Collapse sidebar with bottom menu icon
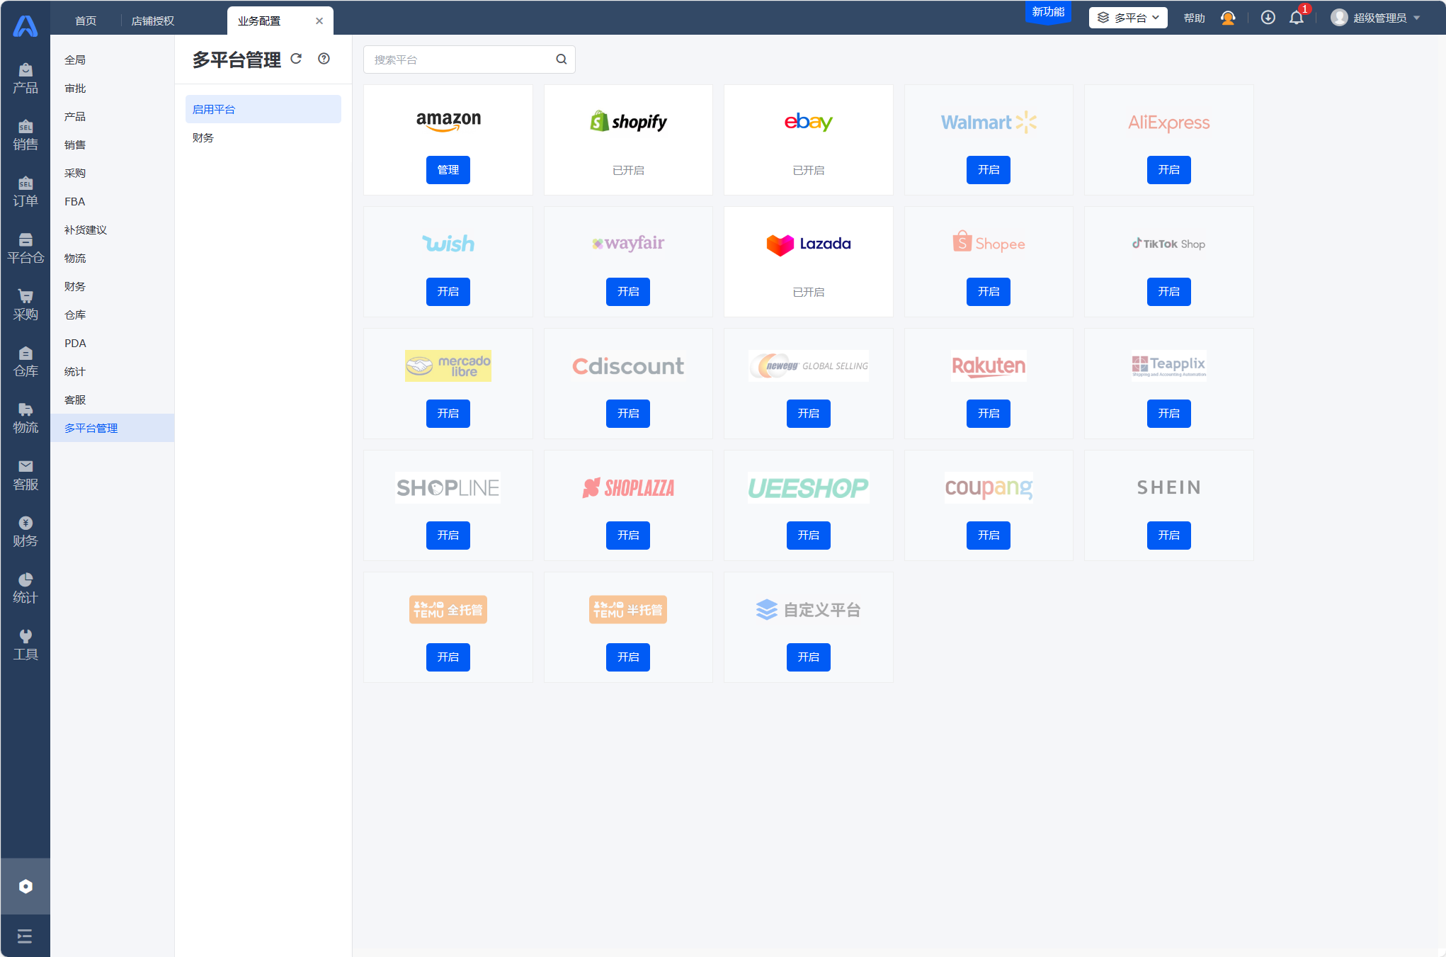This screenshot has height=957, width=1446. [x=25, y=936]
